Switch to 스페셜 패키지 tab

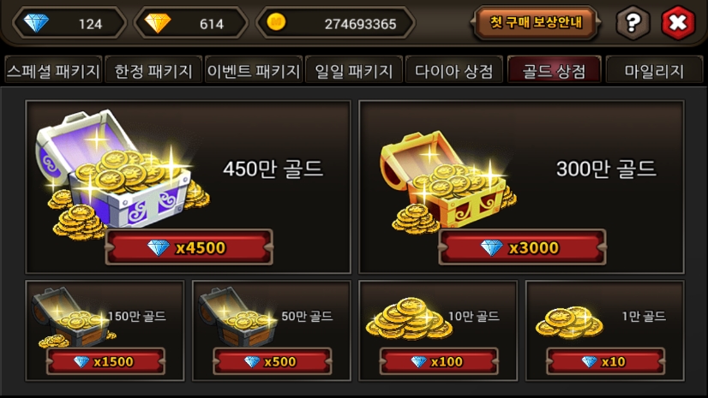(x=54, y=71)
